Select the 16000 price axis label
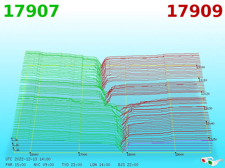Viewport: 225px width, 168px height. pos(34,155)
